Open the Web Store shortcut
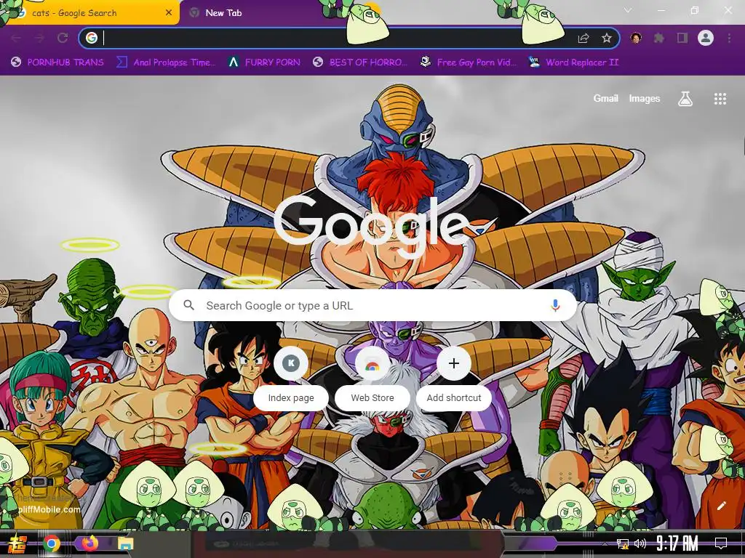 (x=372, y=377)
